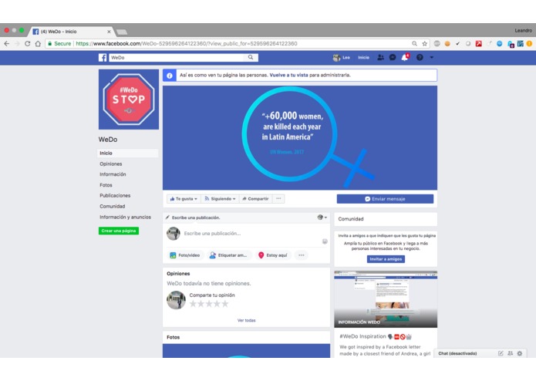Viewport: 536px width, 381px height.
Task: Click the Compartir button
Action: point(256,199)
